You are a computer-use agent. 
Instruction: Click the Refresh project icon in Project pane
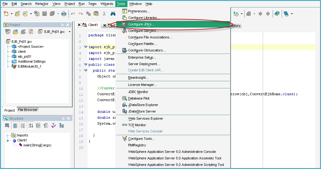pos(31,32)
